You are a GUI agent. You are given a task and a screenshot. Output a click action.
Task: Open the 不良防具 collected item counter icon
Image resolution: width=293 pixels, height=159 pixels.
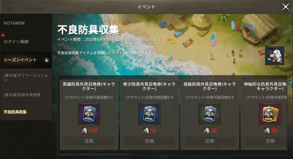pos(275,56)
